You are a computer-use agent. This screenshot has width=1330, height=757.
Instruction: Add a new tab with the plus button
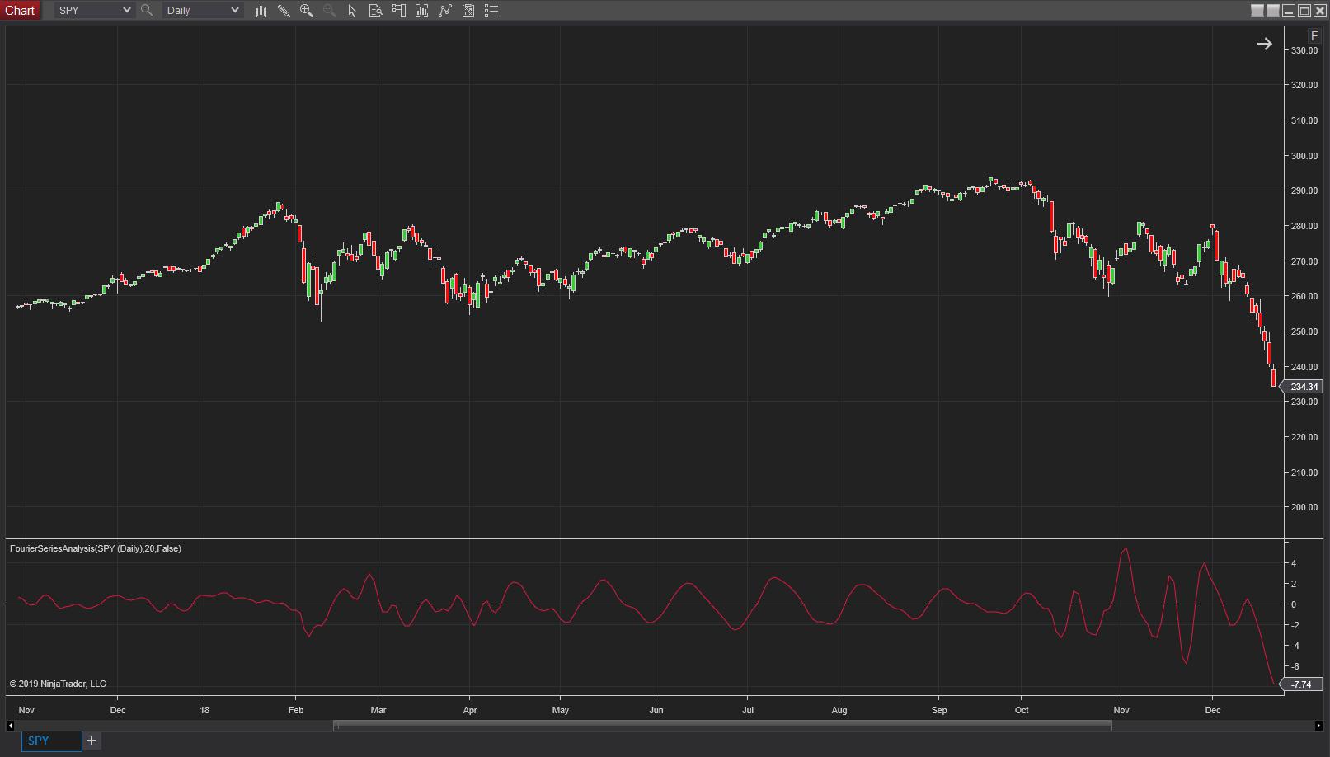pos(92,741)
